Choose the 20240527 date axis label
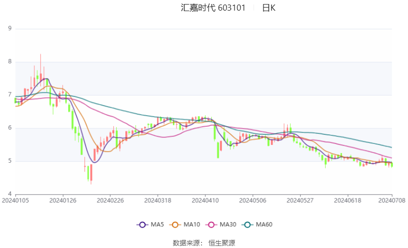This screenshot has width=408, height=248. pos(300,201)
